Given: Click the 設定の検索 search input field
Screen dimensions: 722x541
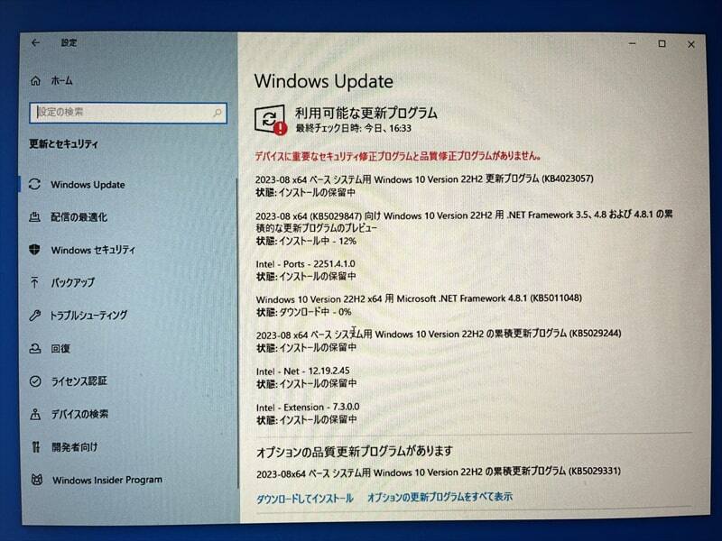Looking at the screenshot, I should [117, 113].
